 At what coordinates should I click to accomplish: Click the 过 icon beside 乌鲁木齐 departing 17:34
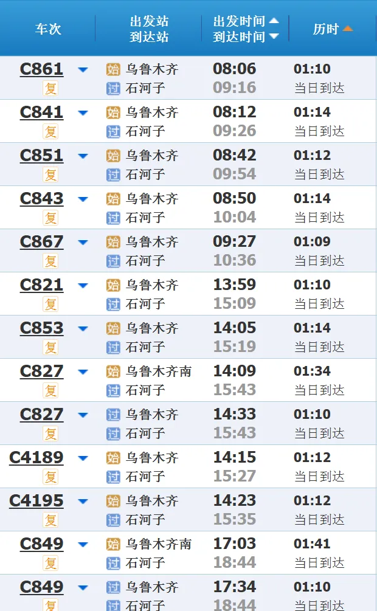113,588
